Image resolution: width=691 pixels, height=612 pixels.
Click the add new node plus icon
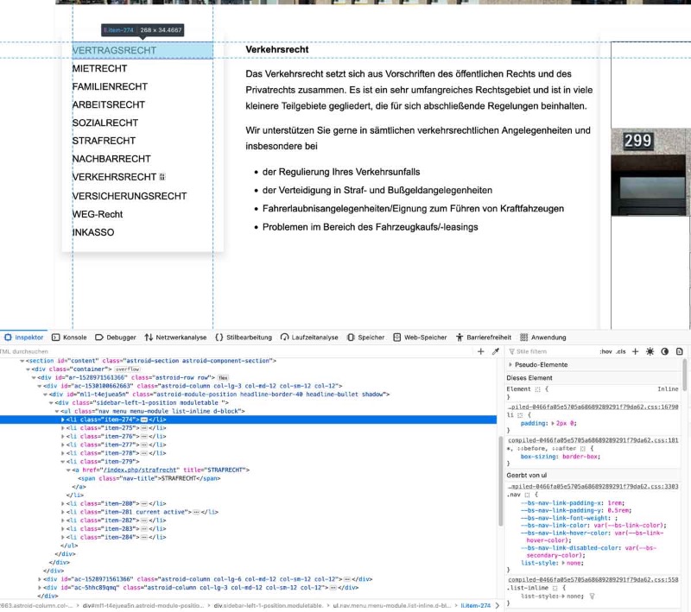point(481,351)
